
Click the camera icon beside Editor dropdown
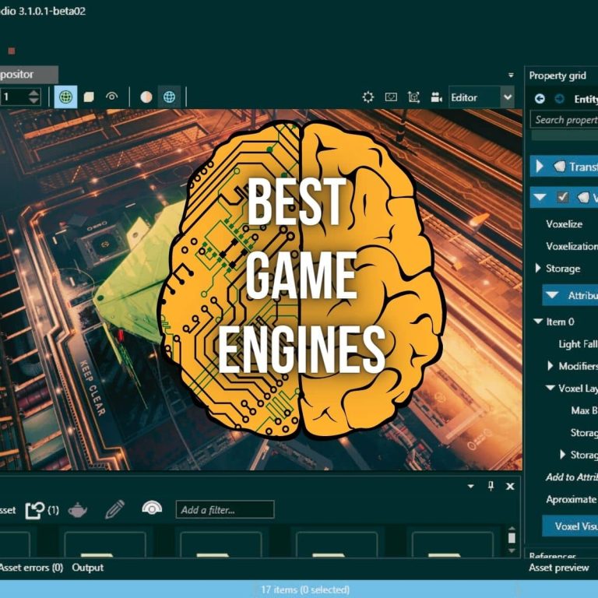(436, 97)
